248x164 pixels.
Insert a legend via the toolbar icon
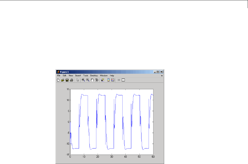point(113,80)
